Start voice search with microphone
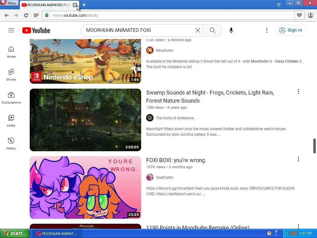The image size is (317, 238). 231,30
